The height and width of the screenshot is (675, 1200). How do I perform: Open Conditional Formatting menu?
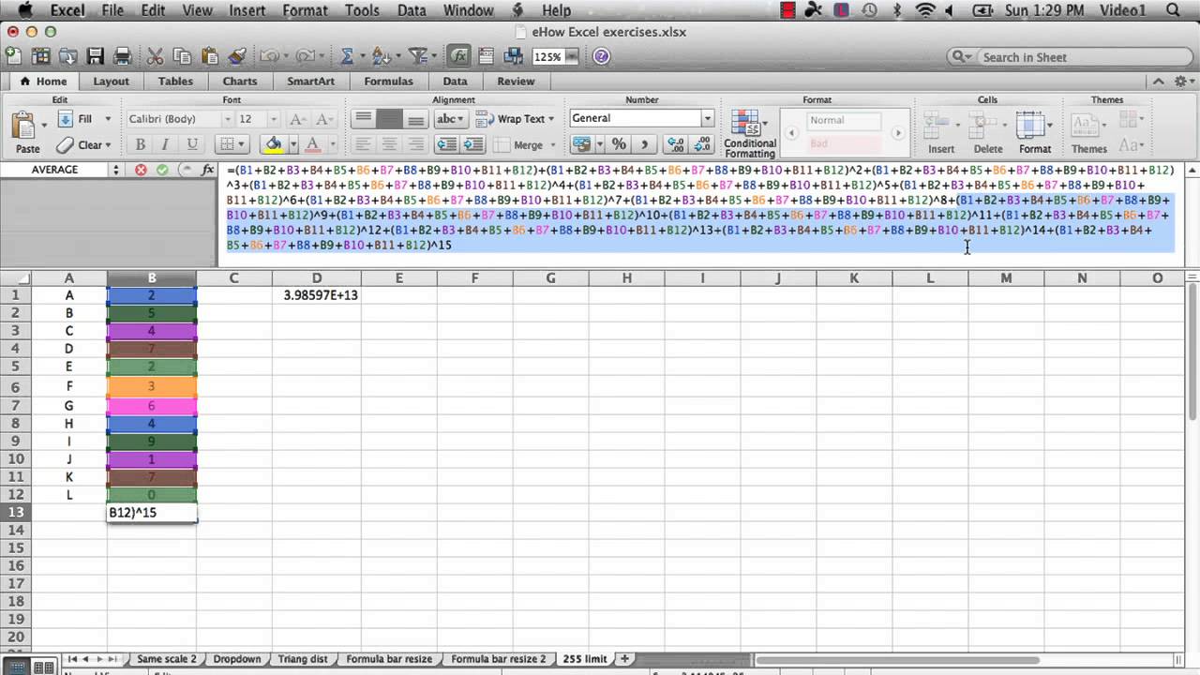749,134
